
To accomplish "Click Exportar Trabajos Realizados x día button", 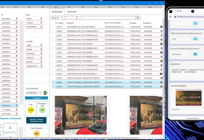I will (x=36, y=120).
